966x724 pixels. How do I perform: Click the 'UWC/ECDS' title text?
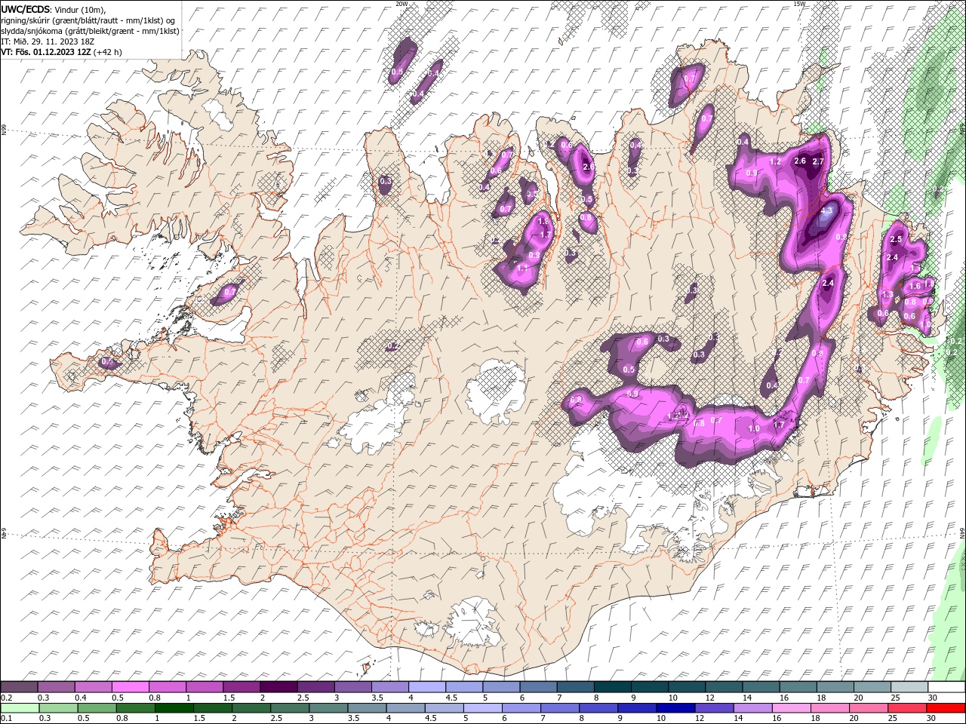tap(26, 9)
